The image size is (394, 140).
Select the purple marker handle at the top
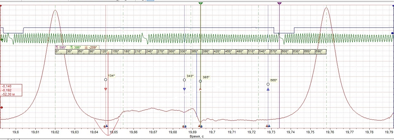point(279,3)
